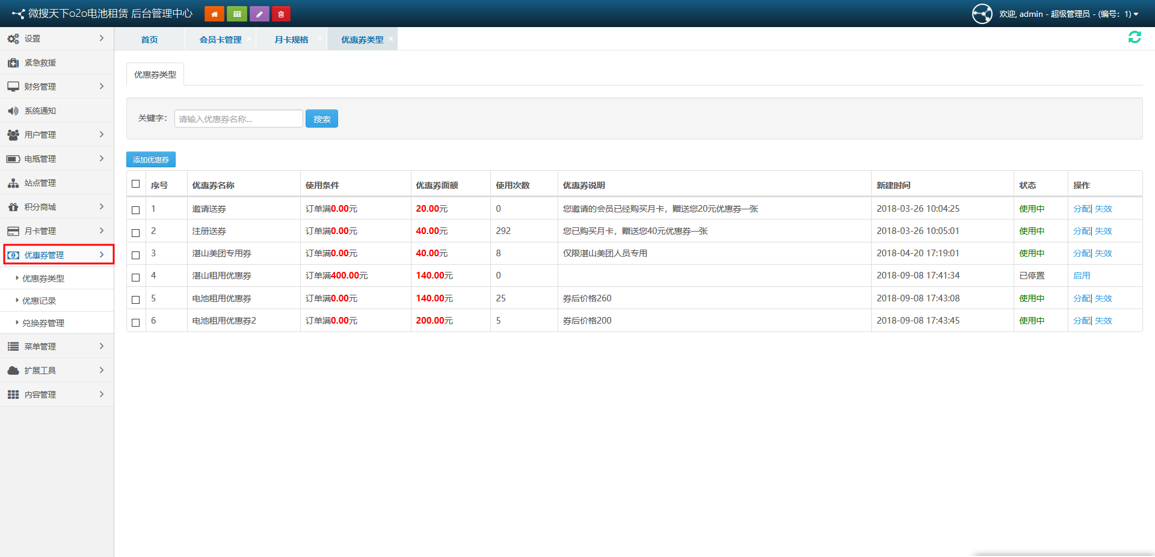Open 站点管理 in the sidebar
The image size is (1155, 557).
(40, 183)
